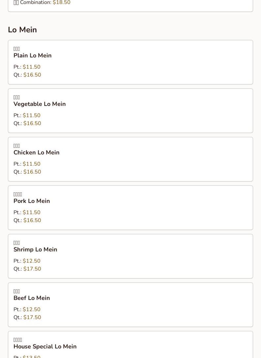
Task: Pick Plain Lo Mein pint price $11.50
Action: tap(31, 67)
